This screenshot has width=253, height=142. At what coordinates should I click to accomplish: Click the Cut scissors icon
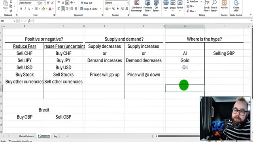tap(11, 2)
